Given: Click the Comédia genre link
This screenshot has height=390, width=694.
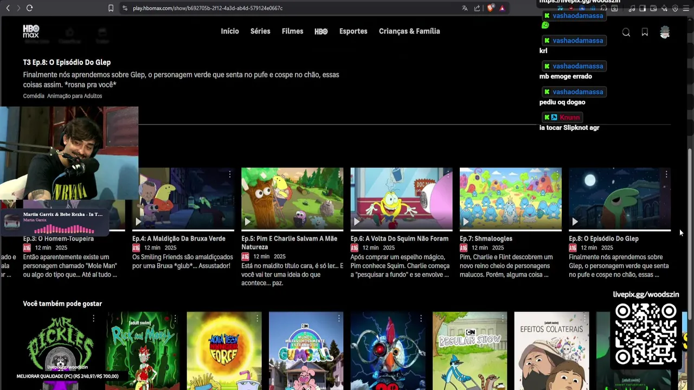Looking at the screenshot, I should [34, 96].
